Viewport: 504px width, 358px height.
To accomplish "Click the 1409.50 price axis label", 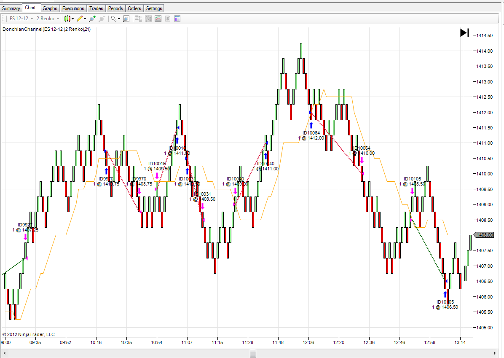I will point(484,189).
